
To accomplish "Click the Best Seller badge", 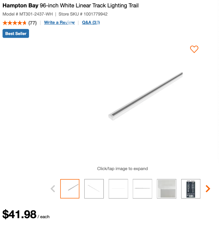I will pyautogui.click(x=16, y=33).
